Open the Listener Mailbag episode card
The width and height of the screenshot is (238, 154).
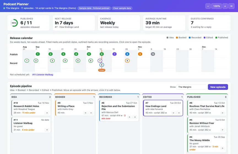click(31, 125)
